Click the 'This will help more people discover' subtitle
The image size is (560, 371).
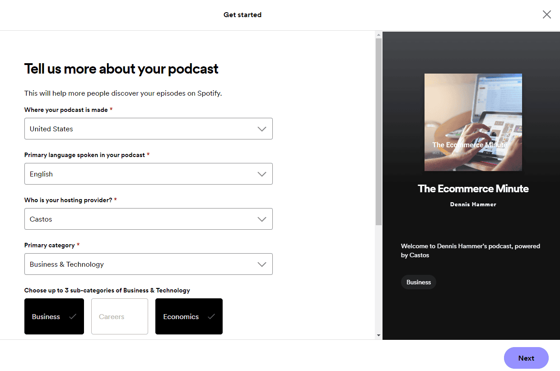[x=123, y=93]
